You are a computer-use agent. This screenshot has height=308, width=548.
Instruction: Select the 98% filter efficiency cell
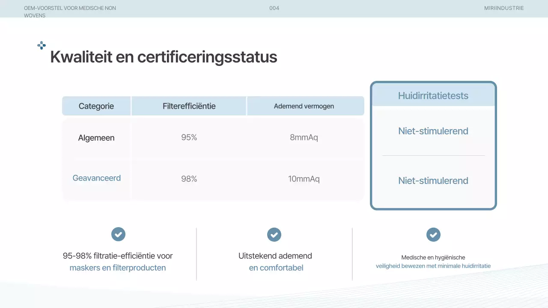point(189,179)
